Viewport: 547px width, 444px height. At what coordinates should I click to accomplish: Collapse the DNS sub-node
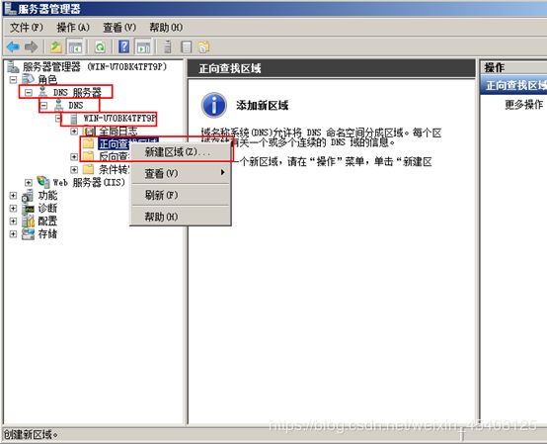click(x=44, y=105)
